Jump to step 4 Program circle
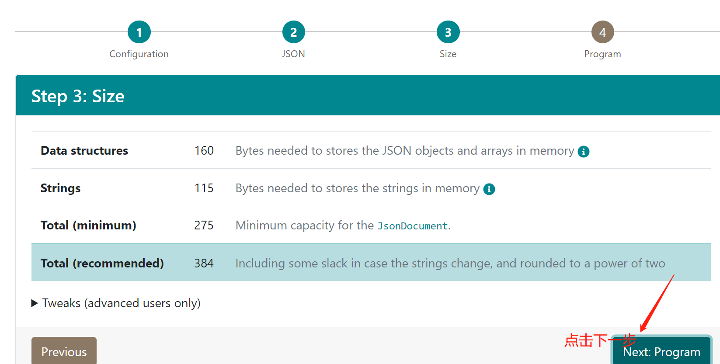 point(603,32)
